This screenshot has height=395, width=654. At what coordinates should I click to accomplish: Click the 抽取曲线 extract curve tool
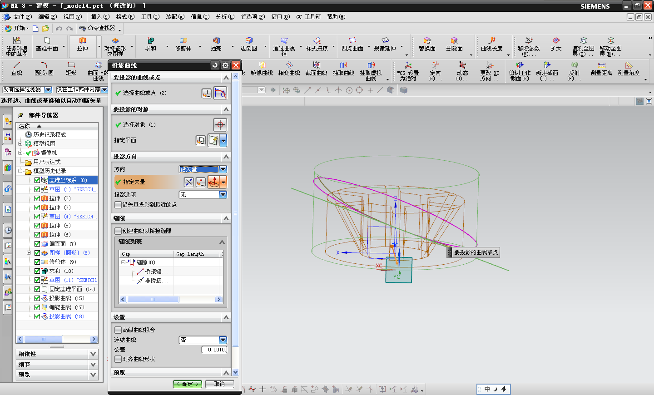tap(344, 69)
